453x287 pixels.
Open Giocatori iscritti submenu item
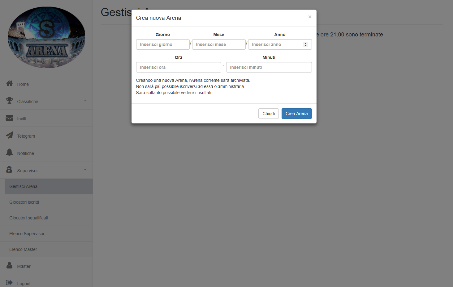(x=24, y=202)
